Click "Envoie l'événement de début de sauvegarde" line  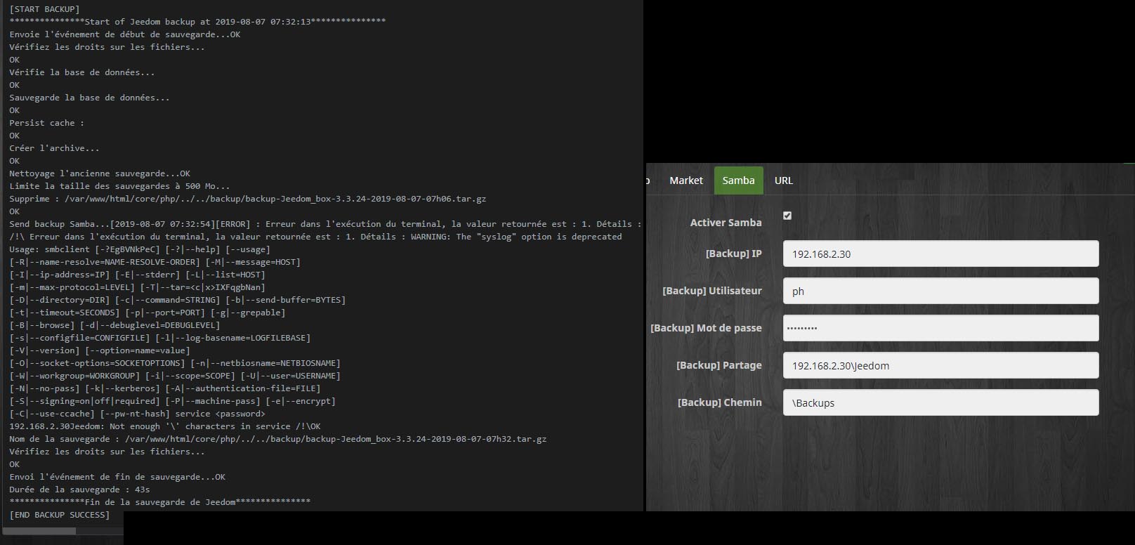(125, 34)
